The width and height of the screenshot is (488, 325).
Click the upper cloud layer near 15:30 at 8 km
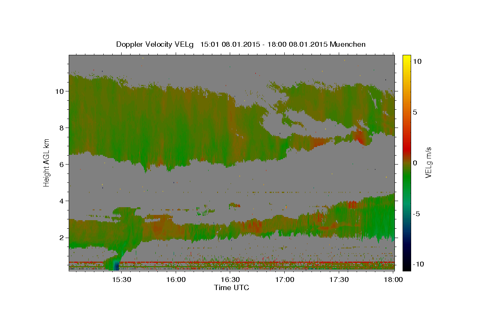coord(121,128)
